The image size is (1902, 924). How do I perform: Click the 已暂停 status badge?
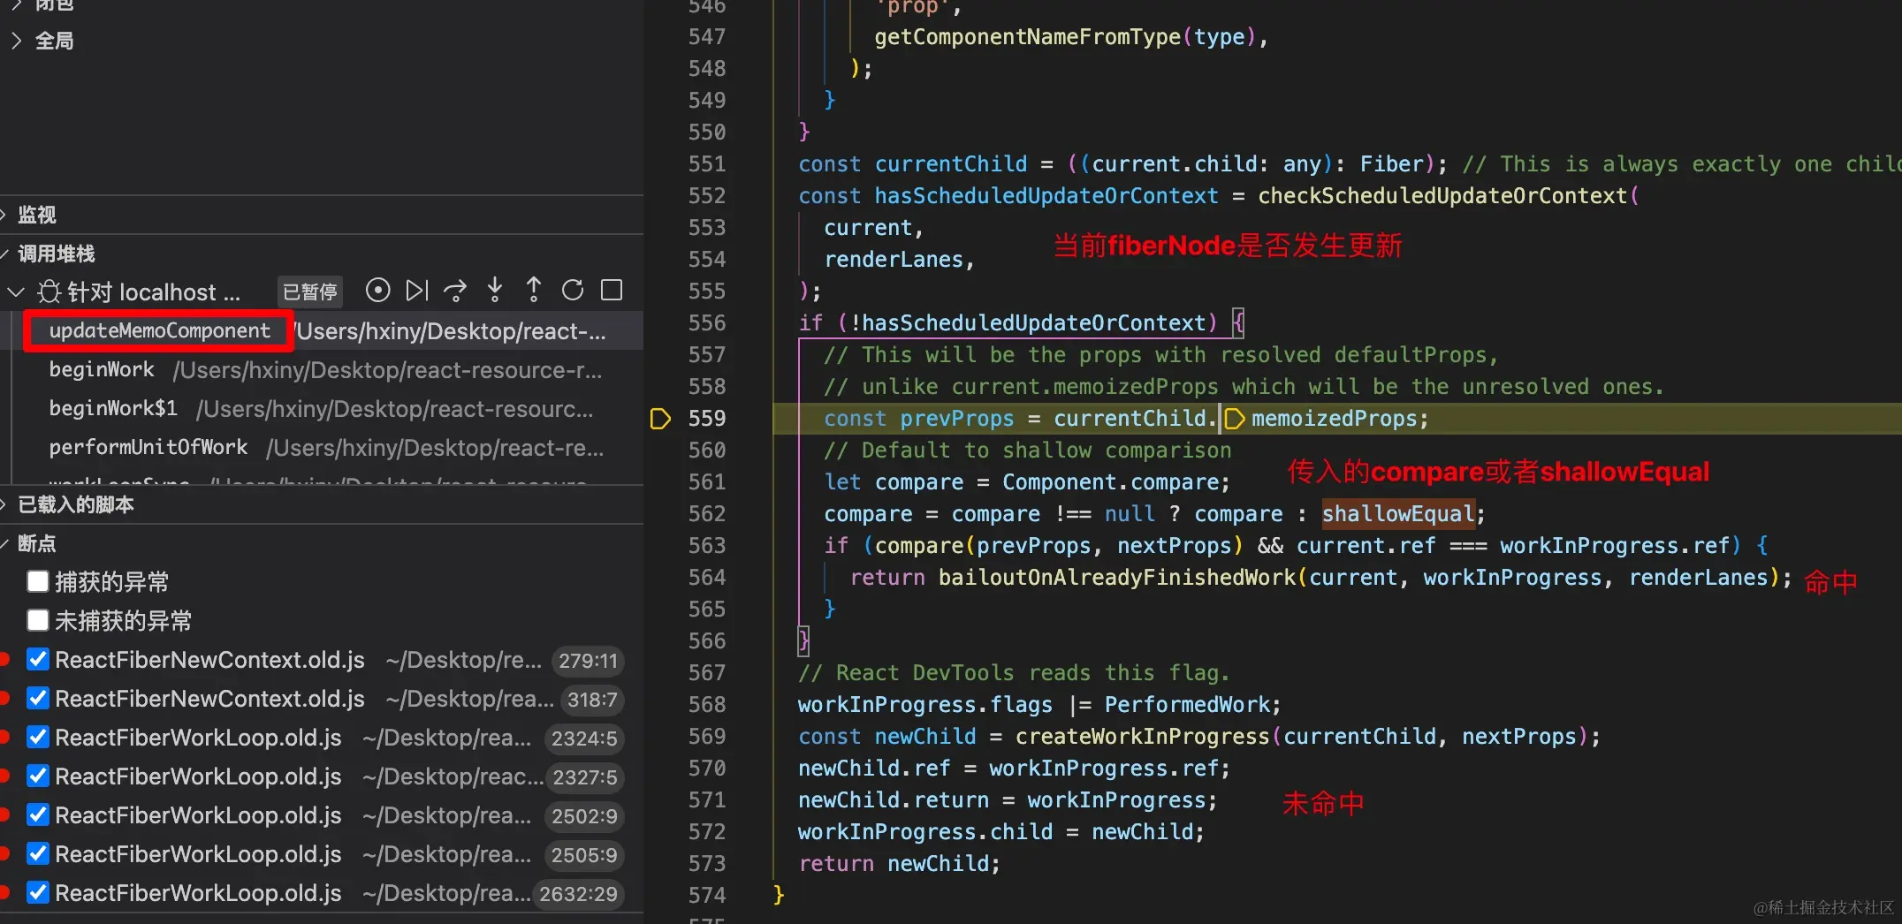tap(309, 292)
